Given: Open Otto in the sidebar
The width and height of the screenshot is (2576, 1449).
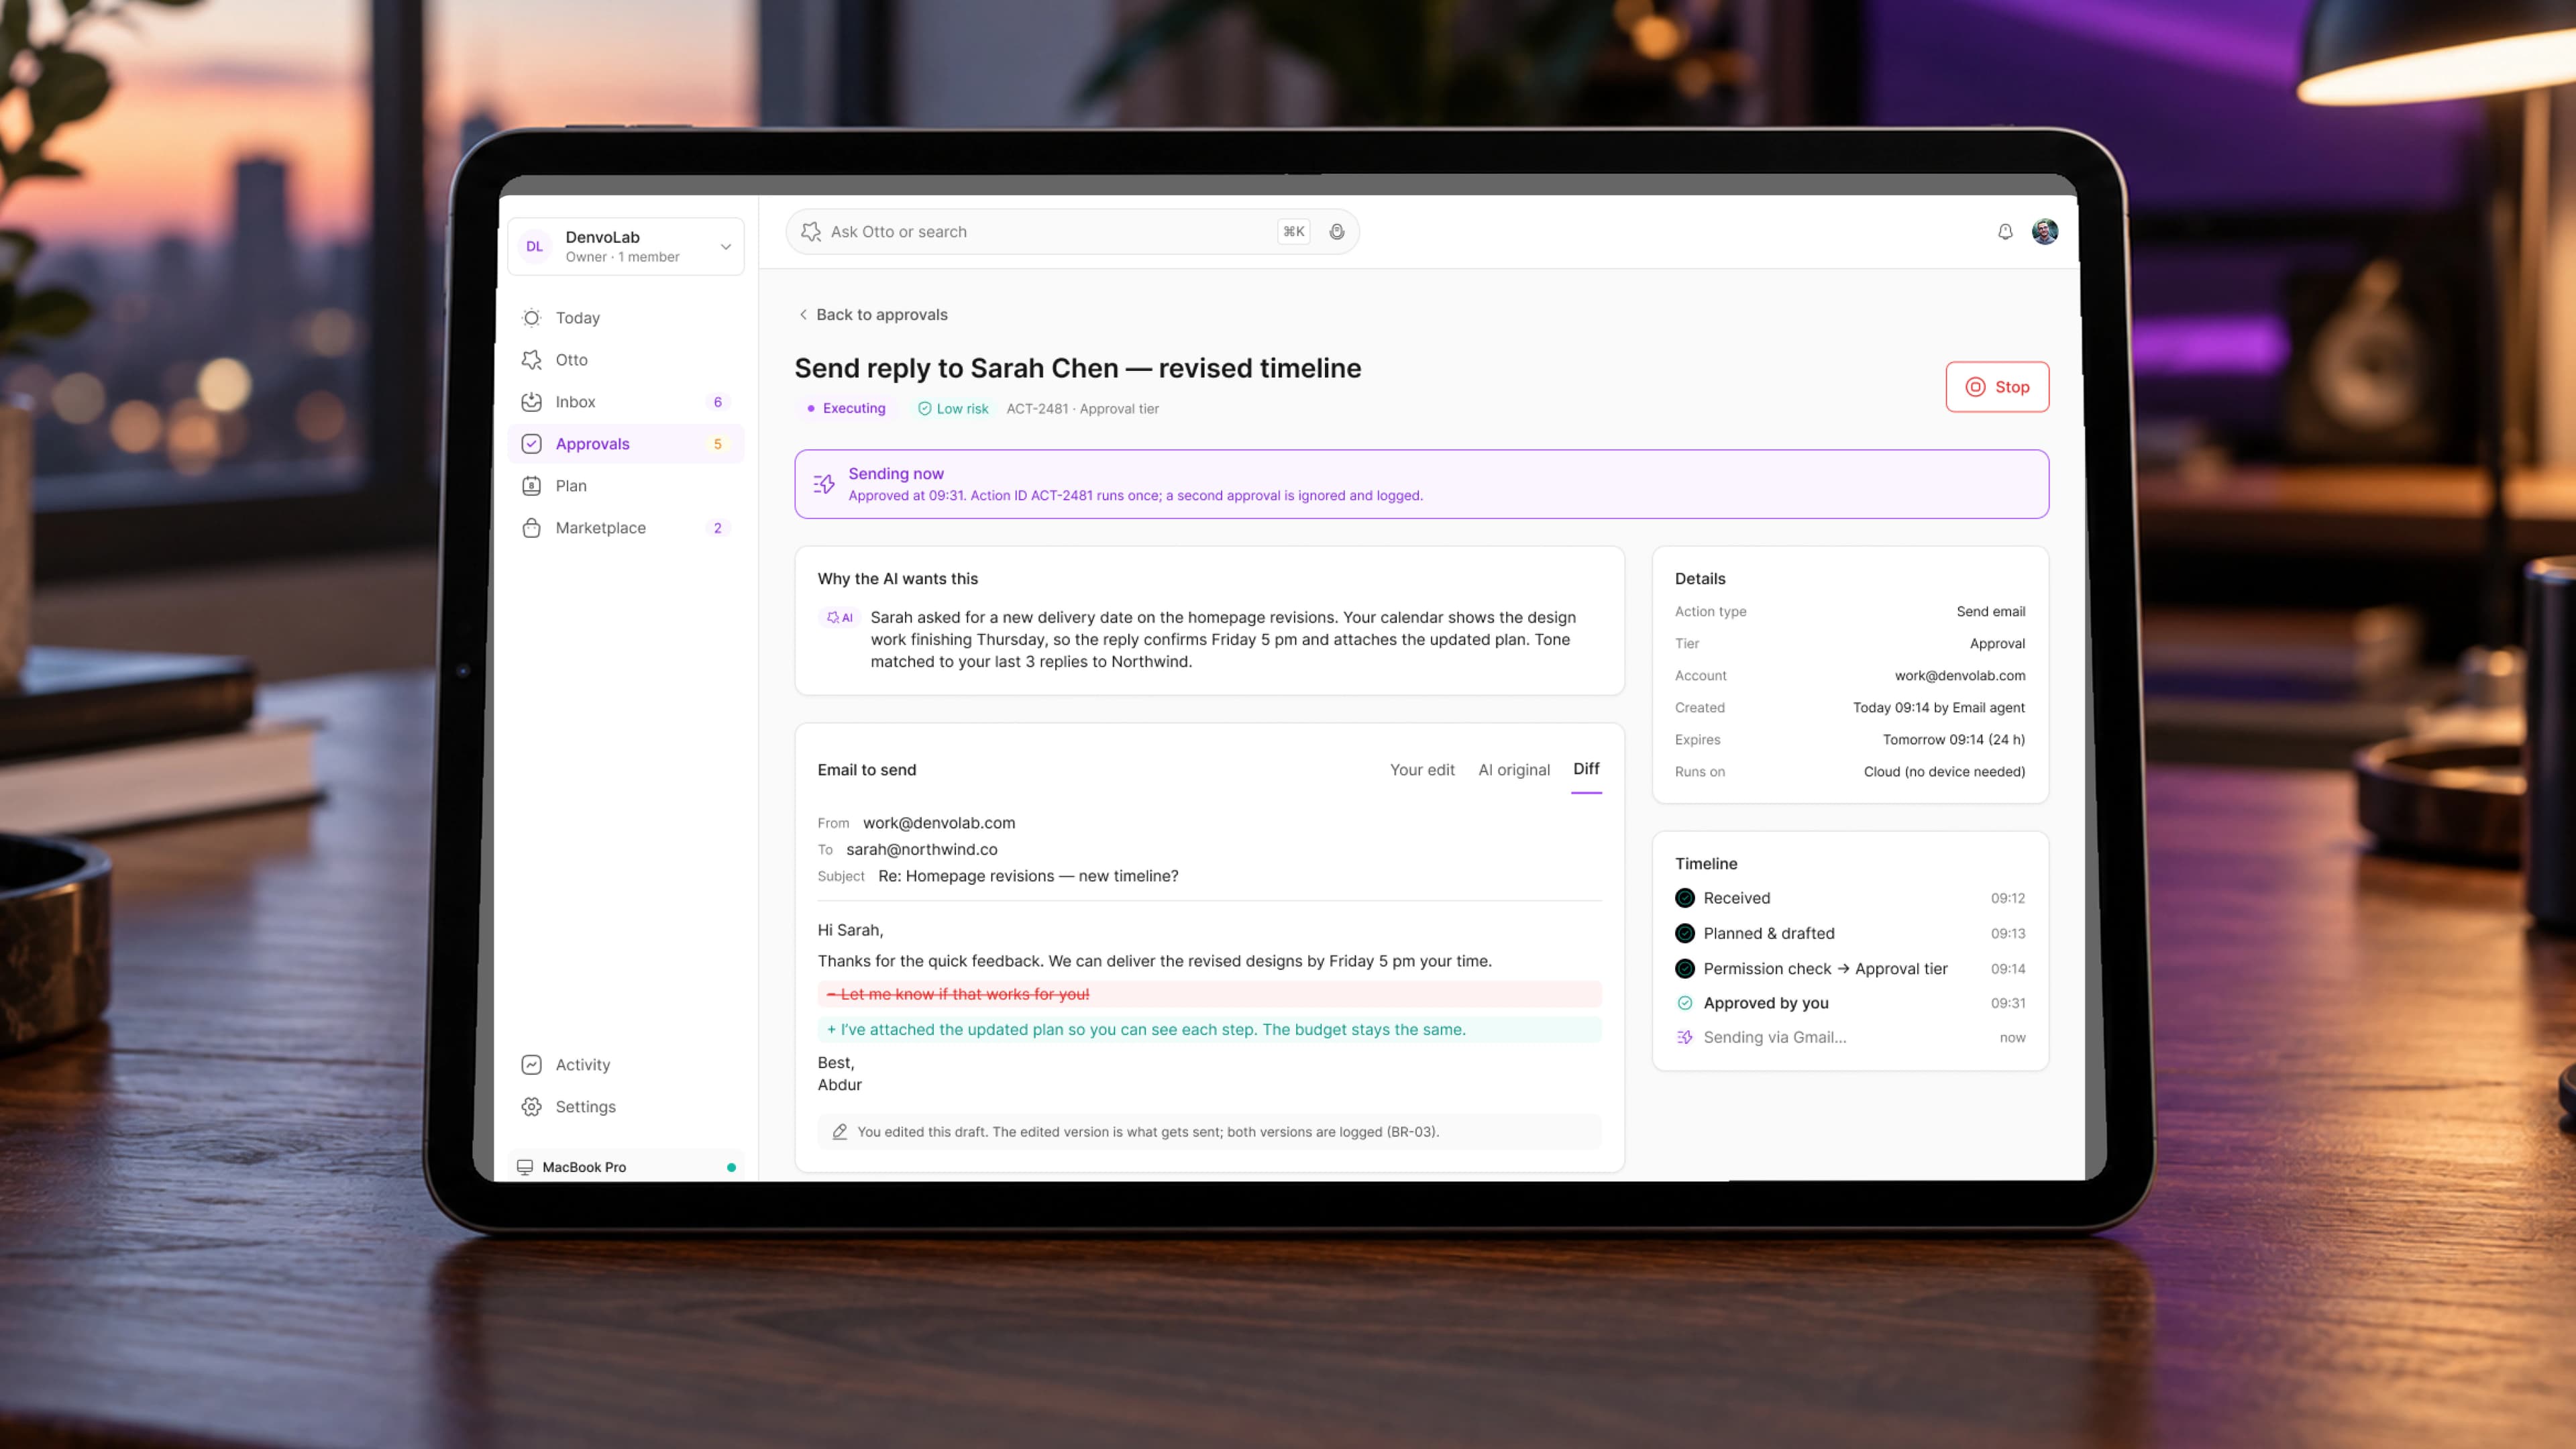Looking at the screenshot, I should [x=626, y=360].
